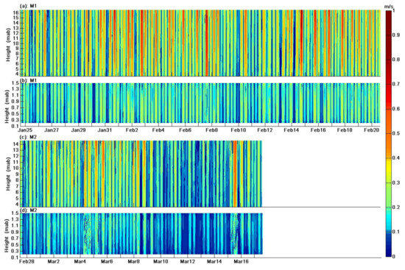Screen dimensions: 405x270
Task: Click the 0.9 colorbar tick label
Action: coord(396,35)
